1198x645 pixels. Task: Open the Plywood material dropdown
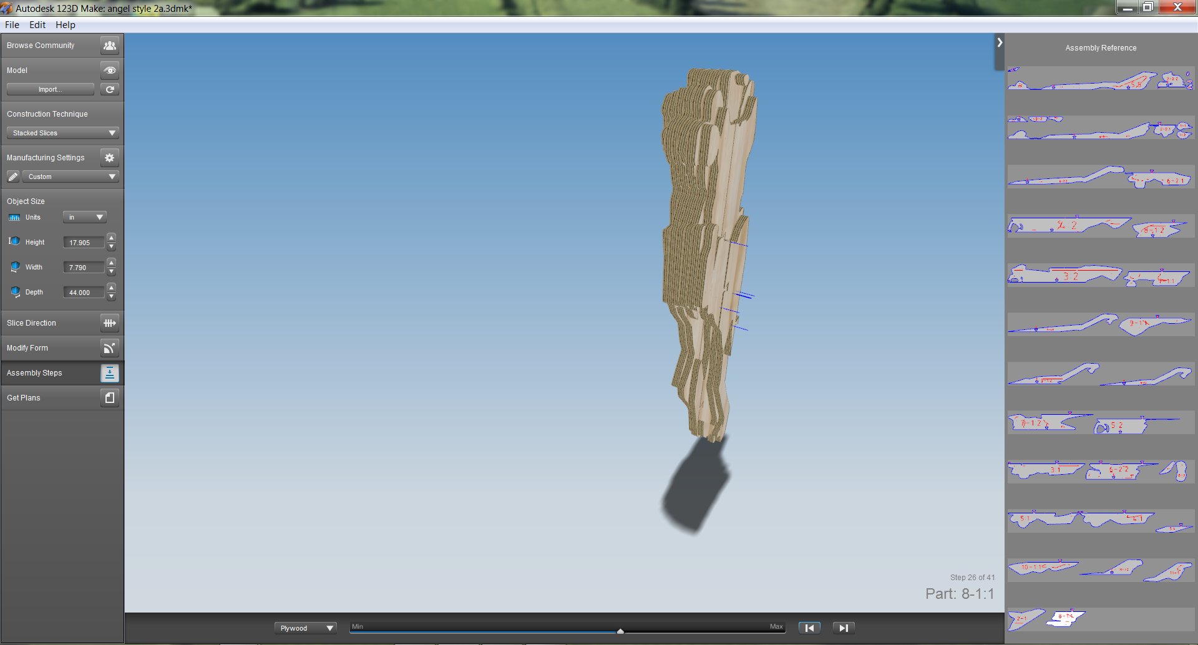coord(306,628)
